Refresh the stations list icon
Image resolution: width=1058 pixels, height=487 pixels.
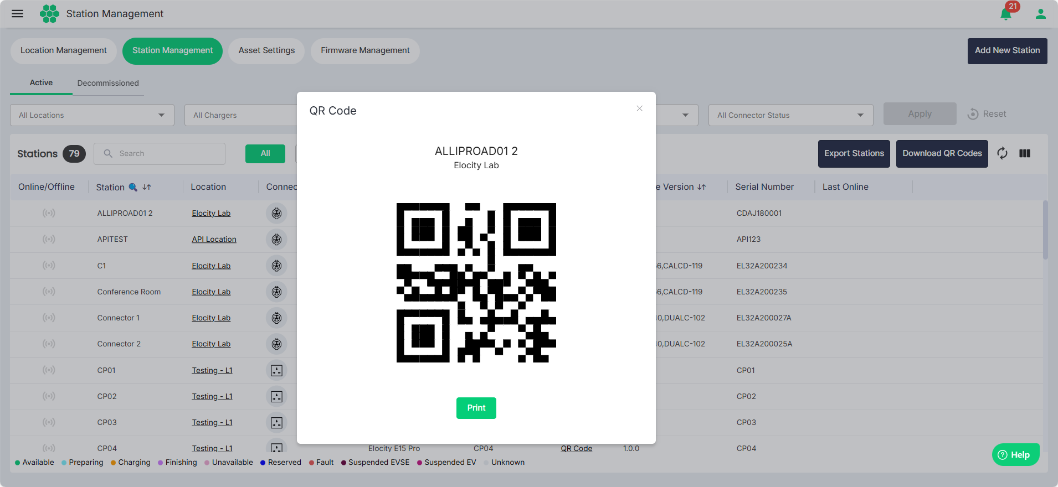(x=1002, y=153)
